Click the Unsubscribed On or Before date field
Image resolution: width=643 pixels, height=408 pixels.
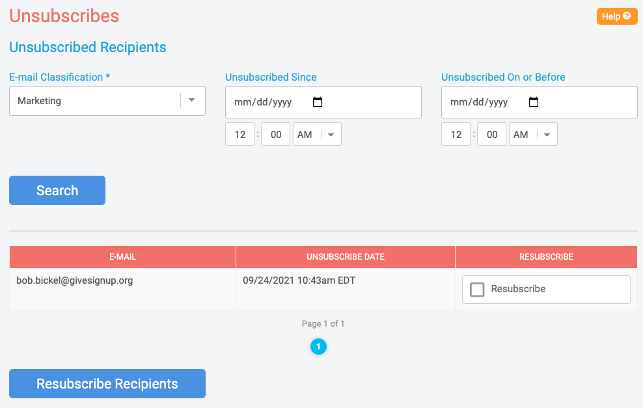tap(540, 102)
